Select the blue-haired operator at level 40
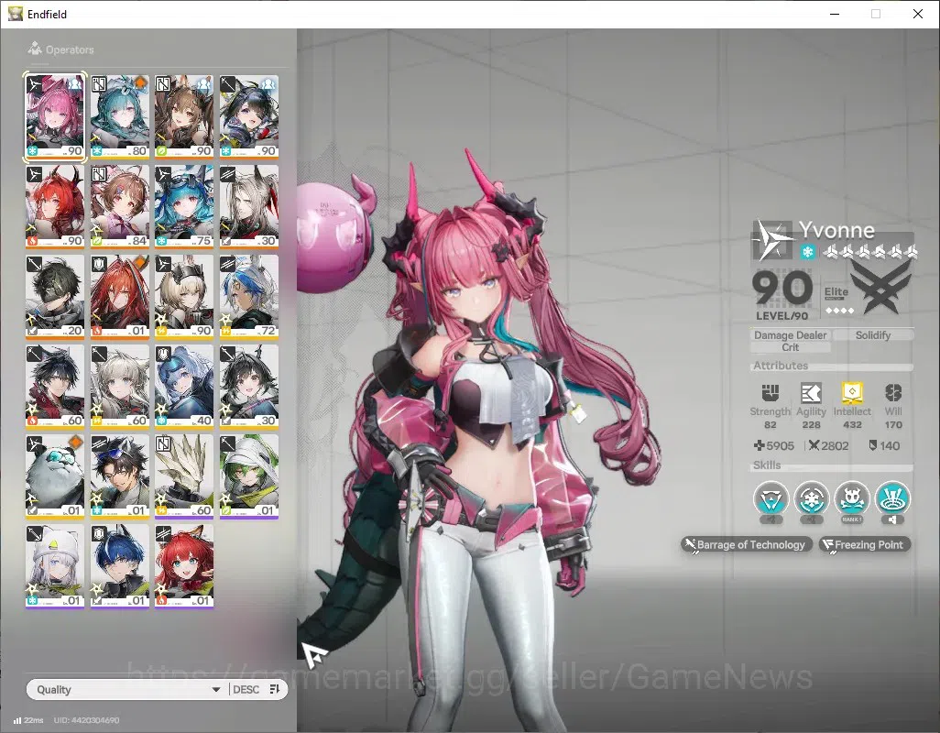 point(184,388)
